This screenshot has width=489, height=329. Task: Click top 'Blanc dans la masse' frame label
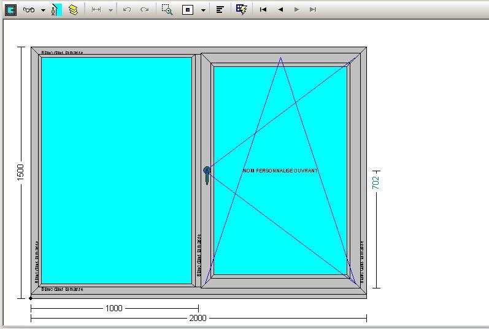coord(63,53)
